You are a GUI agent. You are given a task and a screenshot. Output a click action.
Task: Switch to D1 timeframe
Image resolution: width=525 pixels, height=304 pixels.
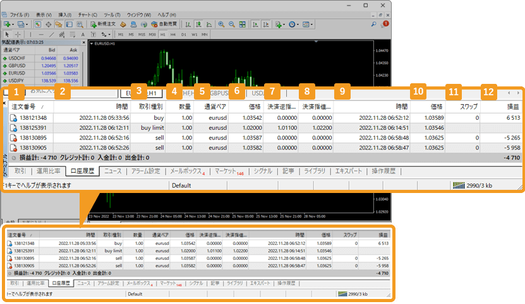(183, 35)
